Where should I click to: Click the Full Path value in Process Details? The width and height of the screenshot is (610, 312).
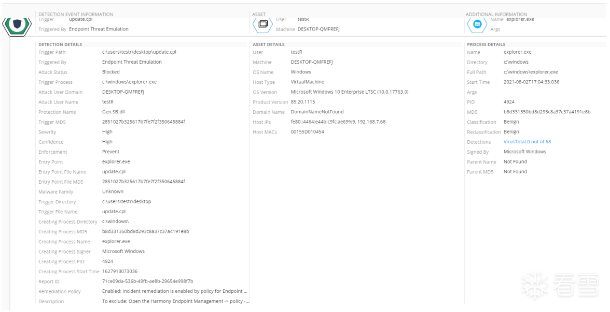coord(531,72)
